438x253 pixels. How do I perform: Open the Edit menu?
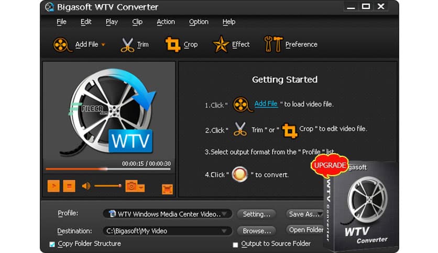[86, 22]
